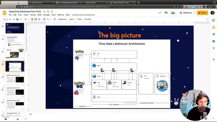Open the Google account avatar

tap(213, 13)
